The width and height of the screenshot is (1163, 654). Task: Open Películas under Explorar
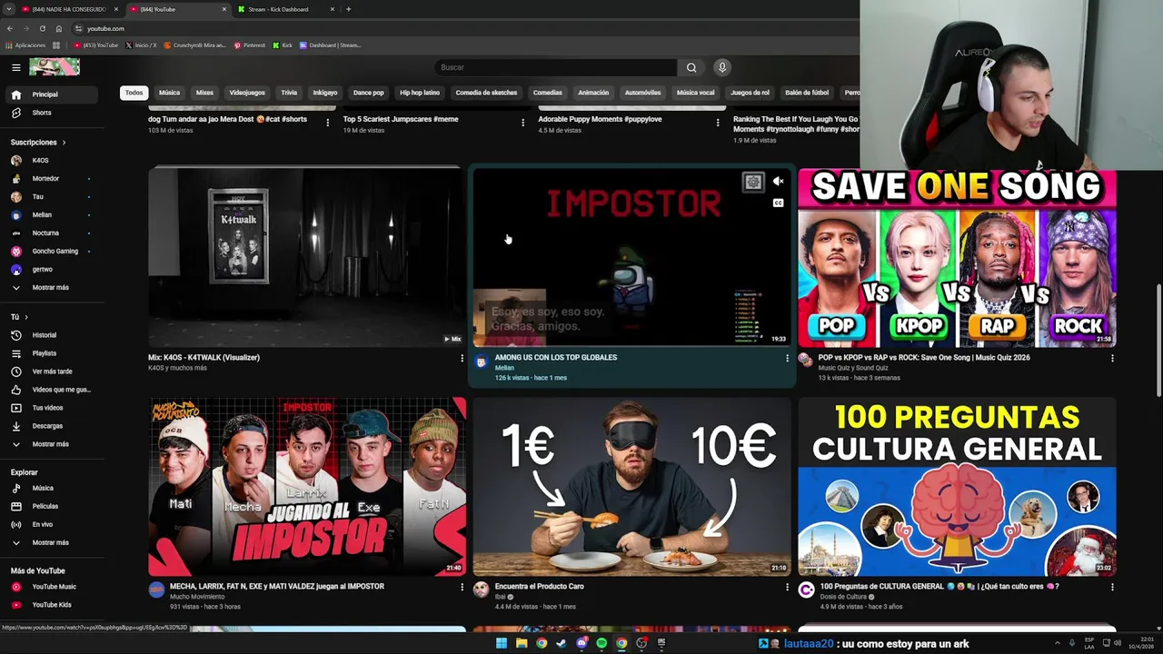coord(53,506)
